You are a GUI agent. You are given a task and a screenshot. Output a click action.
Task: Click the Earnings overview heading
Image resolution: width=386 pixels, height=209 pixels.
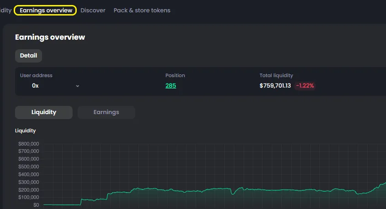click(x=50, y=37)
